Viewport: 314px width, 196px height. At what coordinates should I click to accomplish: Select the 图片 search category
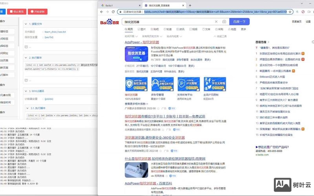tap(142, 29)
